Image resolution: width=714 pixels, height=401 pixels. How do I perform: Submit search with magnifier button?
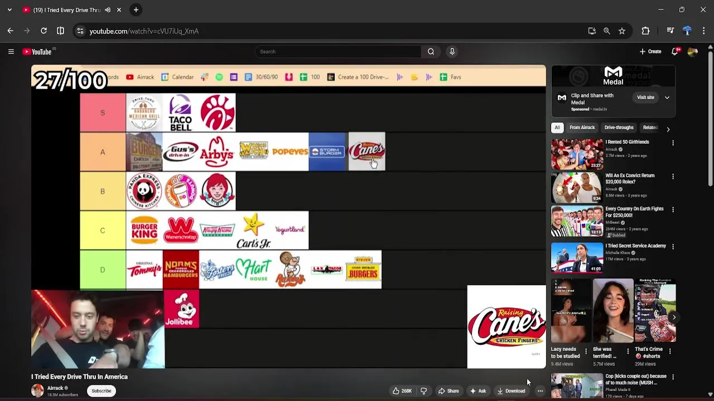click(431, 52)
